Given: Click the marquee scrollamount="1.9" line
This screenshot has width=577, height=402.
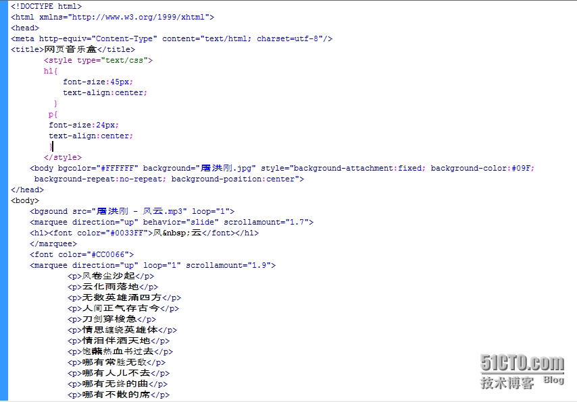Looking at the screenshot, I should (x=153, y=265).
